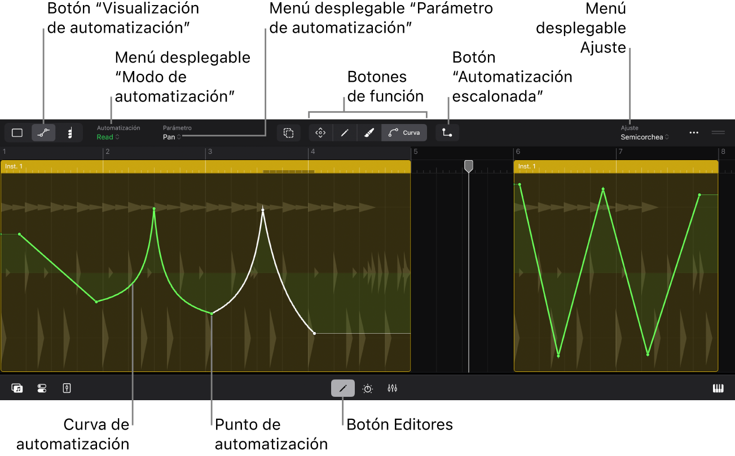Select the first automation point in the first region
Image resolution: width=735 pixels, height=456 pixels.
[20, 234]
